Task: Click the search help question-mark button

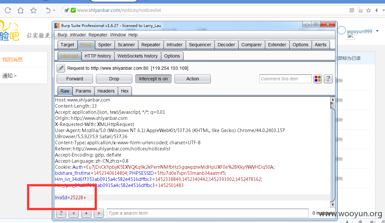Action: tap(61, 213)
